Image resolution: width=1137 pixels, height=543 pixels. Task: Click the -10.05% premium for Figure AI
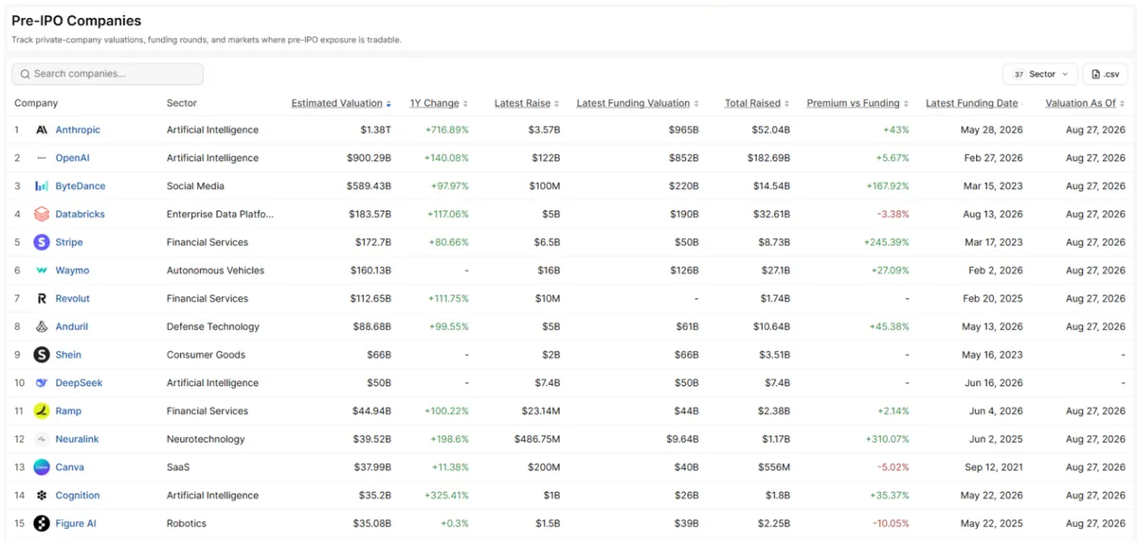[x=890, y=523]
